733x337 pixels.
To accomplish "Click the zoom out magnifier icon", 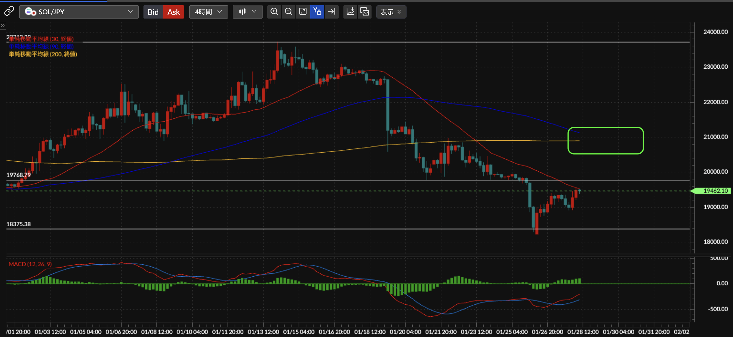I will pos(288,12).
